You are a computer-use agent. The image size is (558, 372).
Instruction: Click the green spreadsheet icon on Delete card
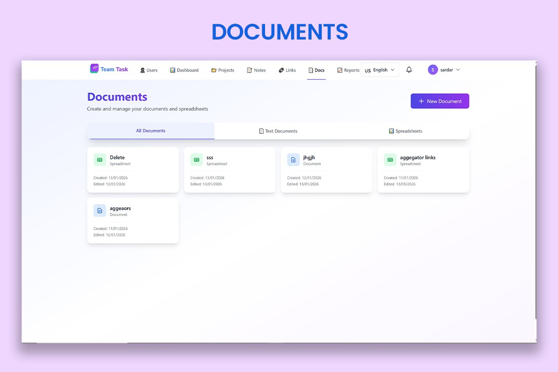(100, 159)
